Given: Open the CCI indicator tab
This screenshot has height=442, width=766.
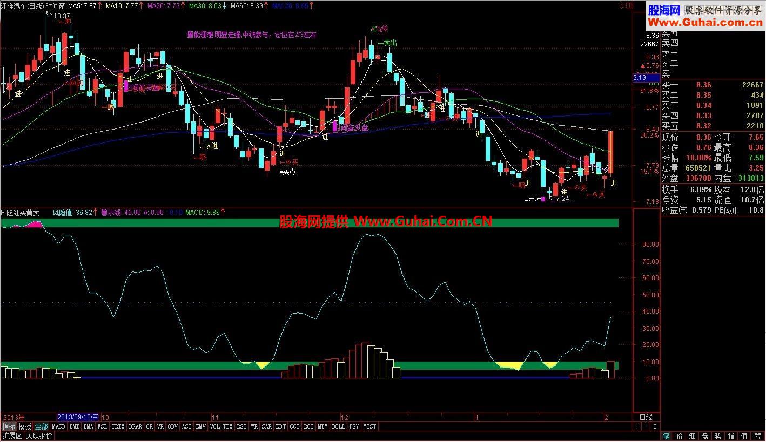Looking at the screenshot, I should click(294, 426).
